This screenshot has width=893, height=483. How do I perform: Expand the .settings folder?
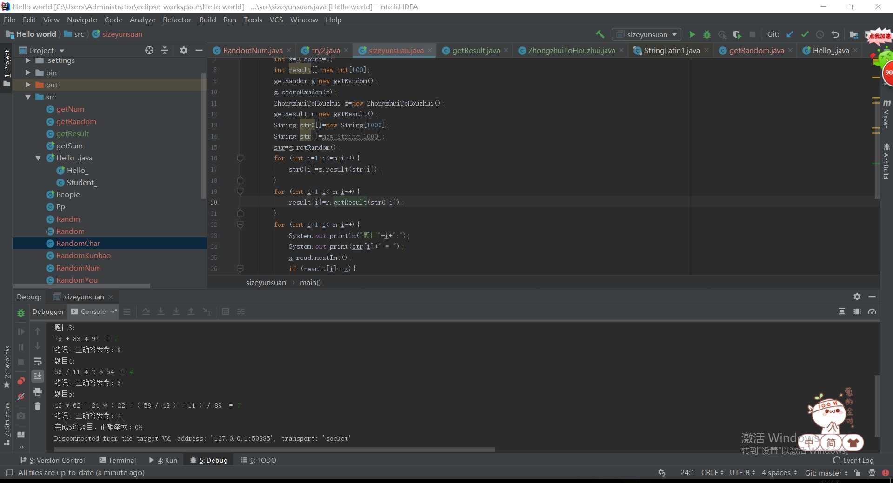[28, 60]
